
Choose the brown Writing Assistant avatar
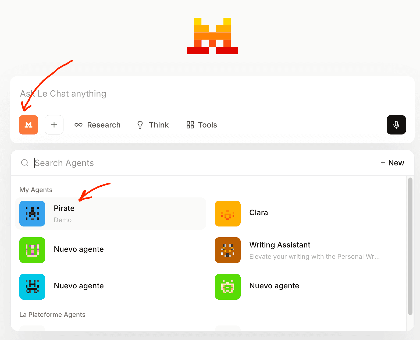pyautogui.click(x=228, y=250)
